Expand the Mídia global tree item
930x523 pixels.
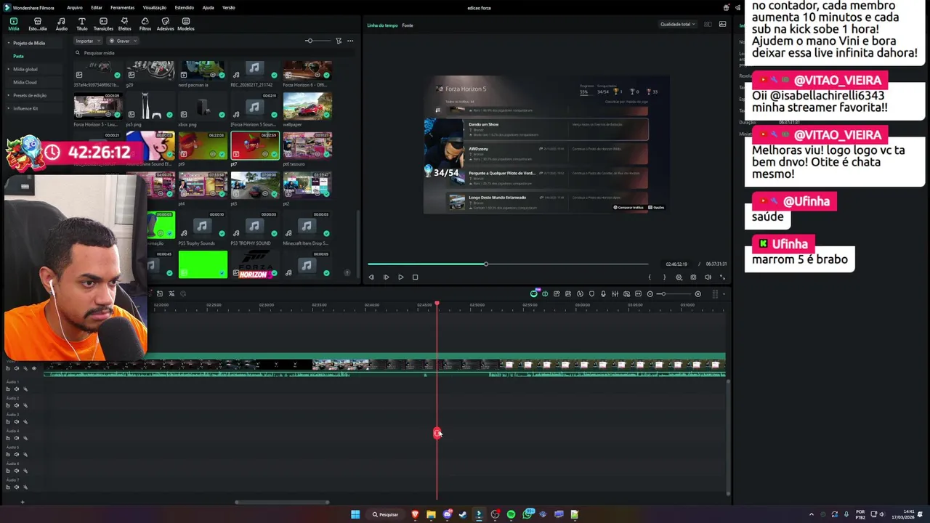pos(9,69)
